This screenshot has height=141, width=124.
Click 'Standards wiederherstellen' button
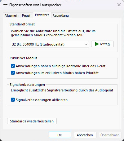point(32,121)
